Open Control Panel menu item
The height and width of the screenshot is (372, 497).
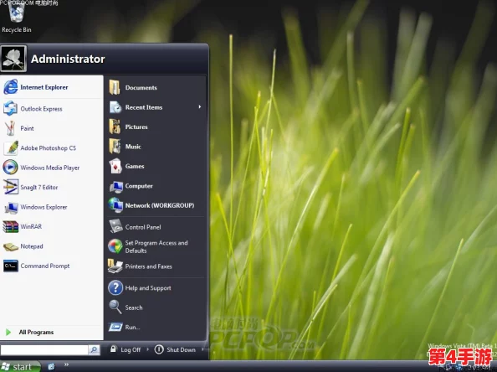click(x=156, y=227)
